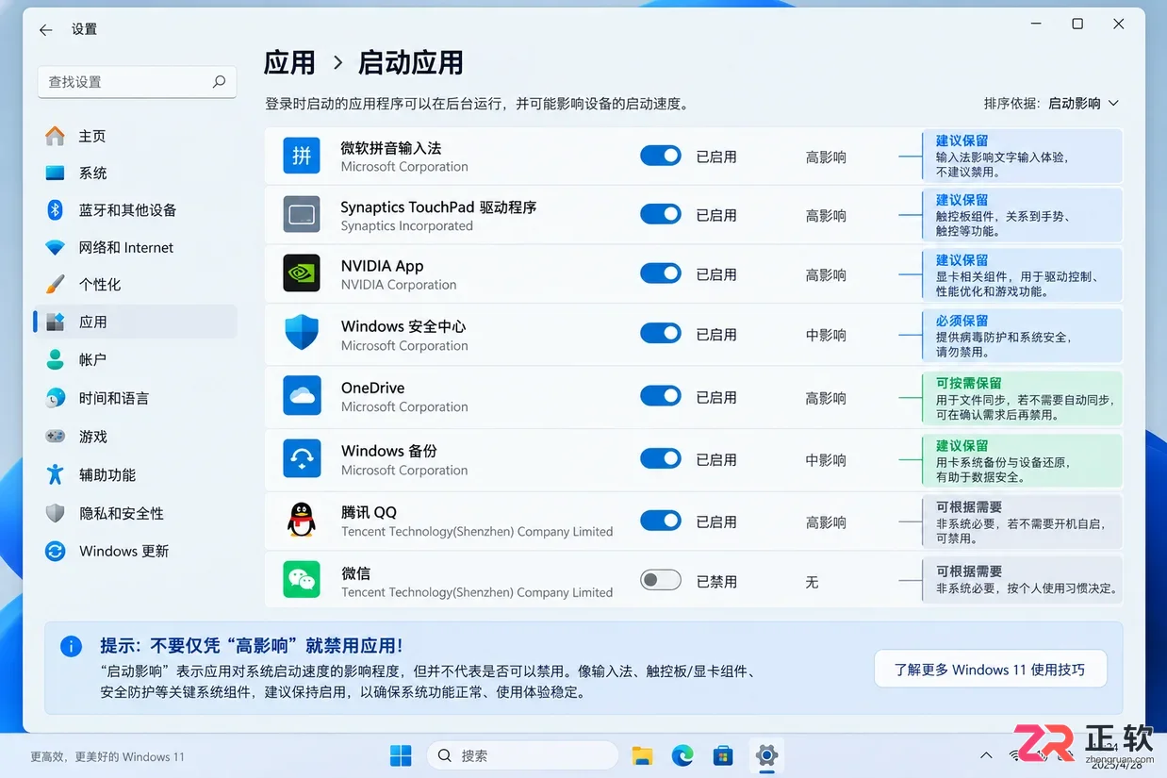The image size is (1167, 778).
Task: Click the 腾讯 QQ penguin icon
Action: pyautogui.click(x=302, y=520)
